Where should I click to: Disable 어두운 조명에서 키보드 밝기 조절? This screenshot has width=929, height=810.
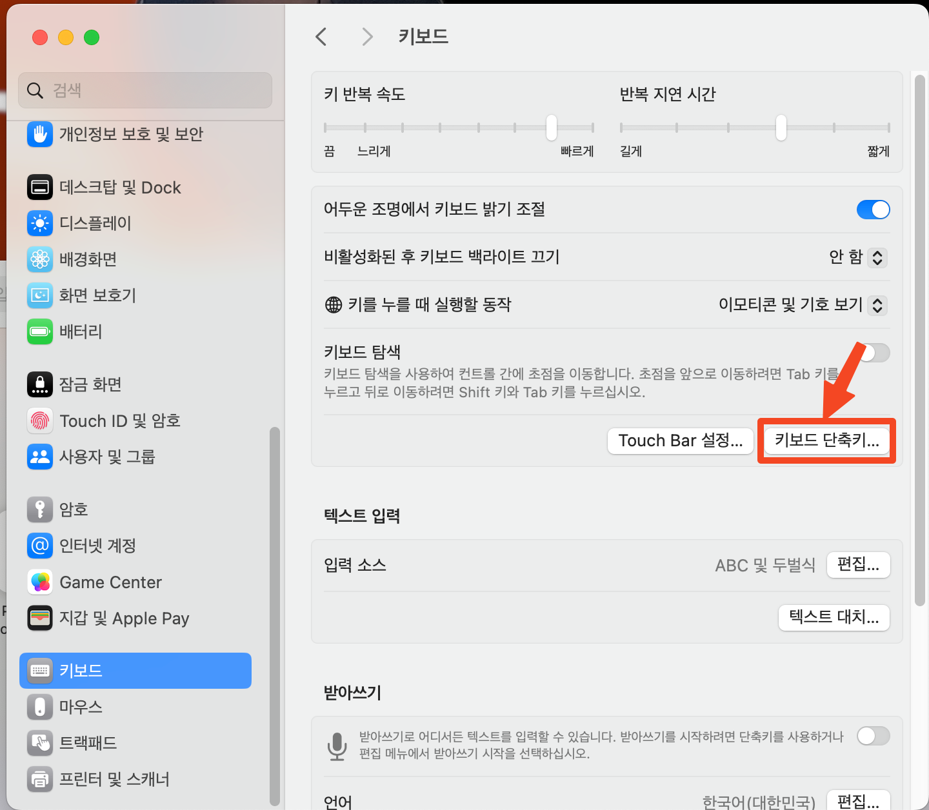873,210
